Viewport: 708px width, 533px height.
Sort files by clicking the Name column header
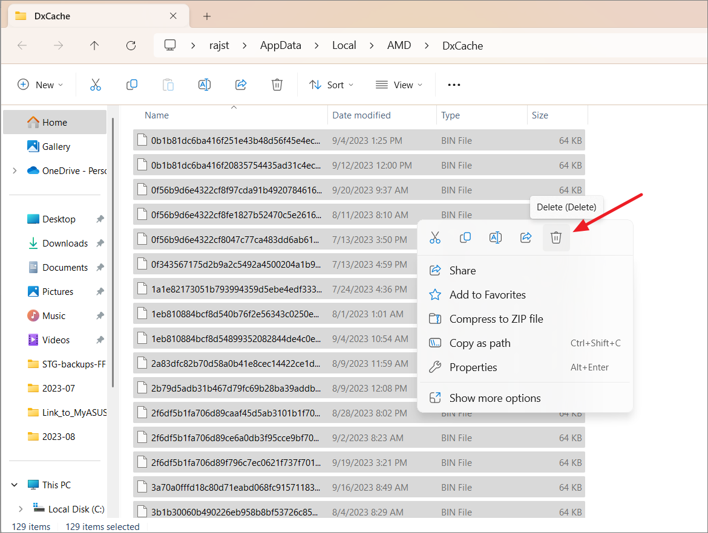156,115
